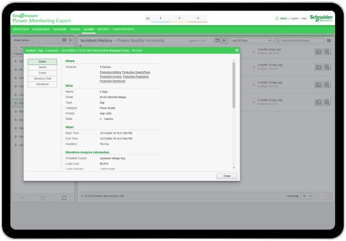Image resolution: width=346 pixels, height=241 pixels.
Task: Open the Alarms menu
Action: 88,29
